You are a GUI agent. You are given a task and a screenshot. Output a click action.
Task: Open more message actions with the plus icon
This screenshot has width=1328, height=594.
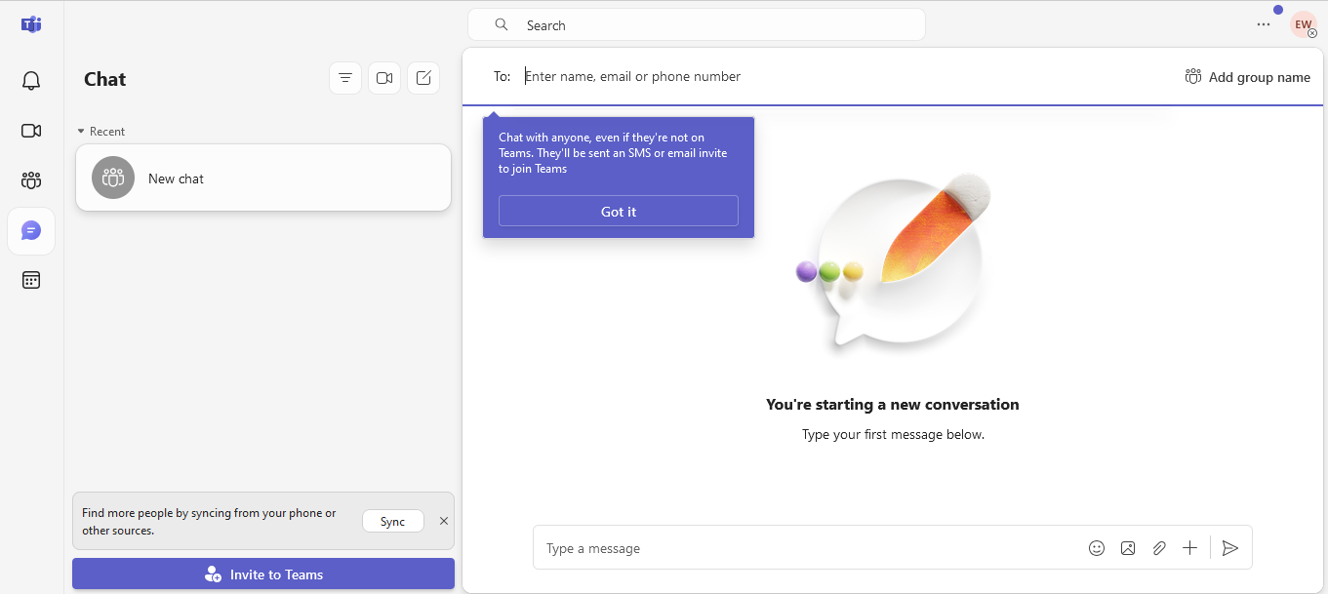1189,547
